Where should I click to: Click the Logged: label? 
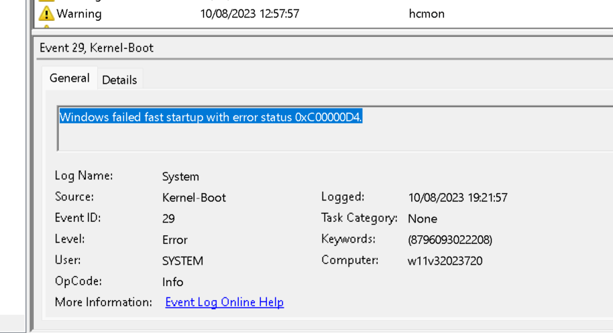pos(343,197)
